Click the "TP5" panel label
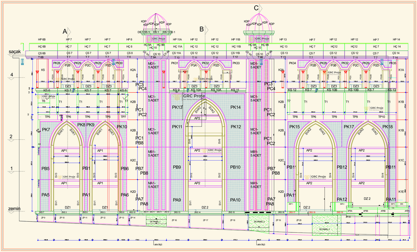The width and height of the screenshot is (417, 252). click(x=48, y=117)
